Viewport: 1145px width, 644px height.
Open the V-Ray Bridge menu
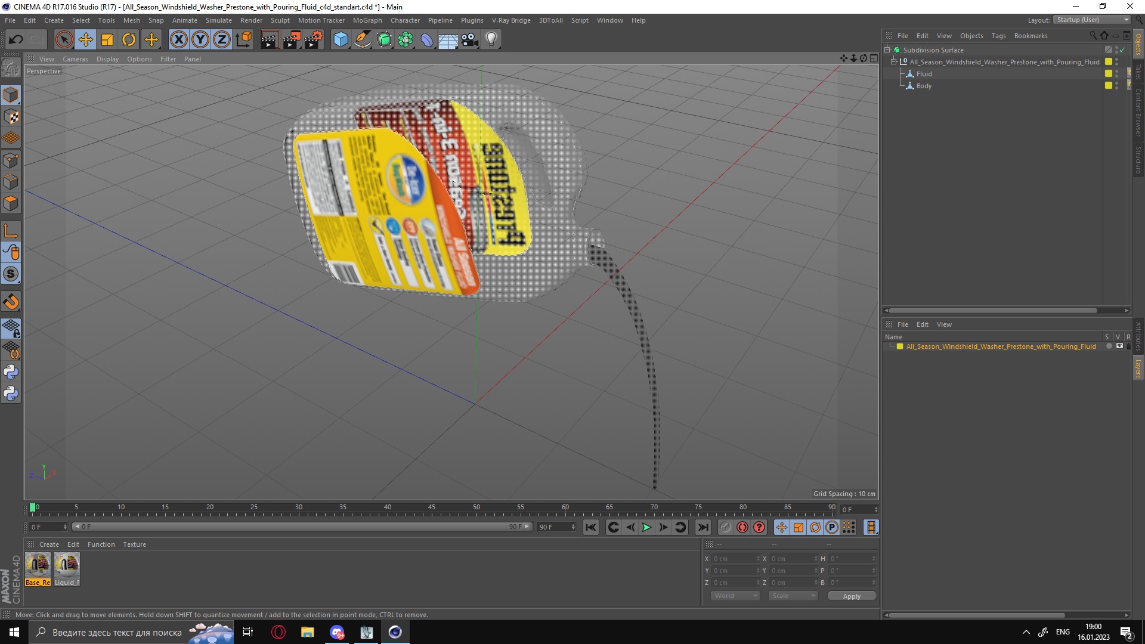coord(511,20)
